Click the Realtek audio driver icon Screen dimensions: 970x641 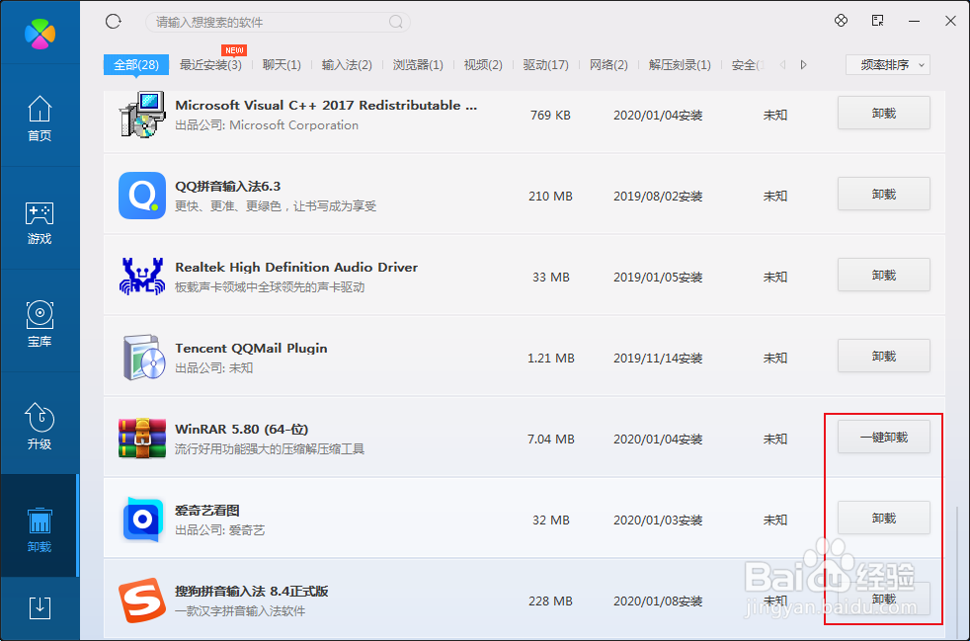click(x=141, y=277)
